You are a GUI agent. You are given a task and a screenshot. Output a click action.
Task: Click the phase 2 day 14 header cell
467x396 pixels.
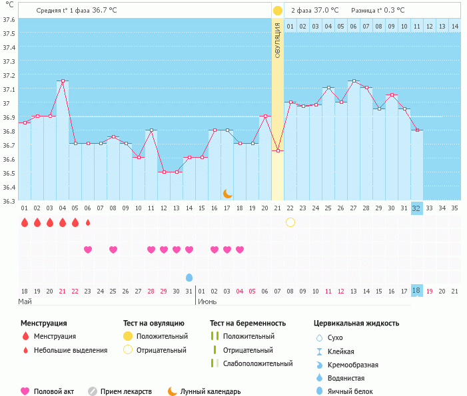(x=454, y=26)
